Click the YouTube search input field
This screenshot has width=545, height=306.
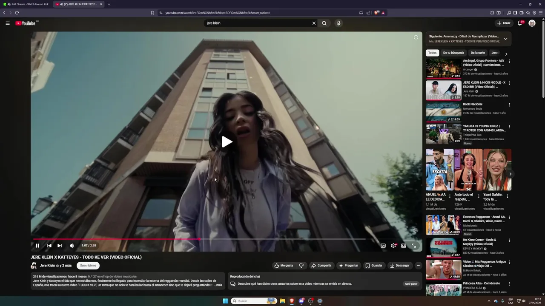pyautogui.click(x=258, y=23)
